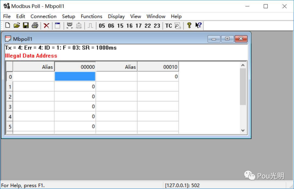Open a file with the folder icon

17,25
